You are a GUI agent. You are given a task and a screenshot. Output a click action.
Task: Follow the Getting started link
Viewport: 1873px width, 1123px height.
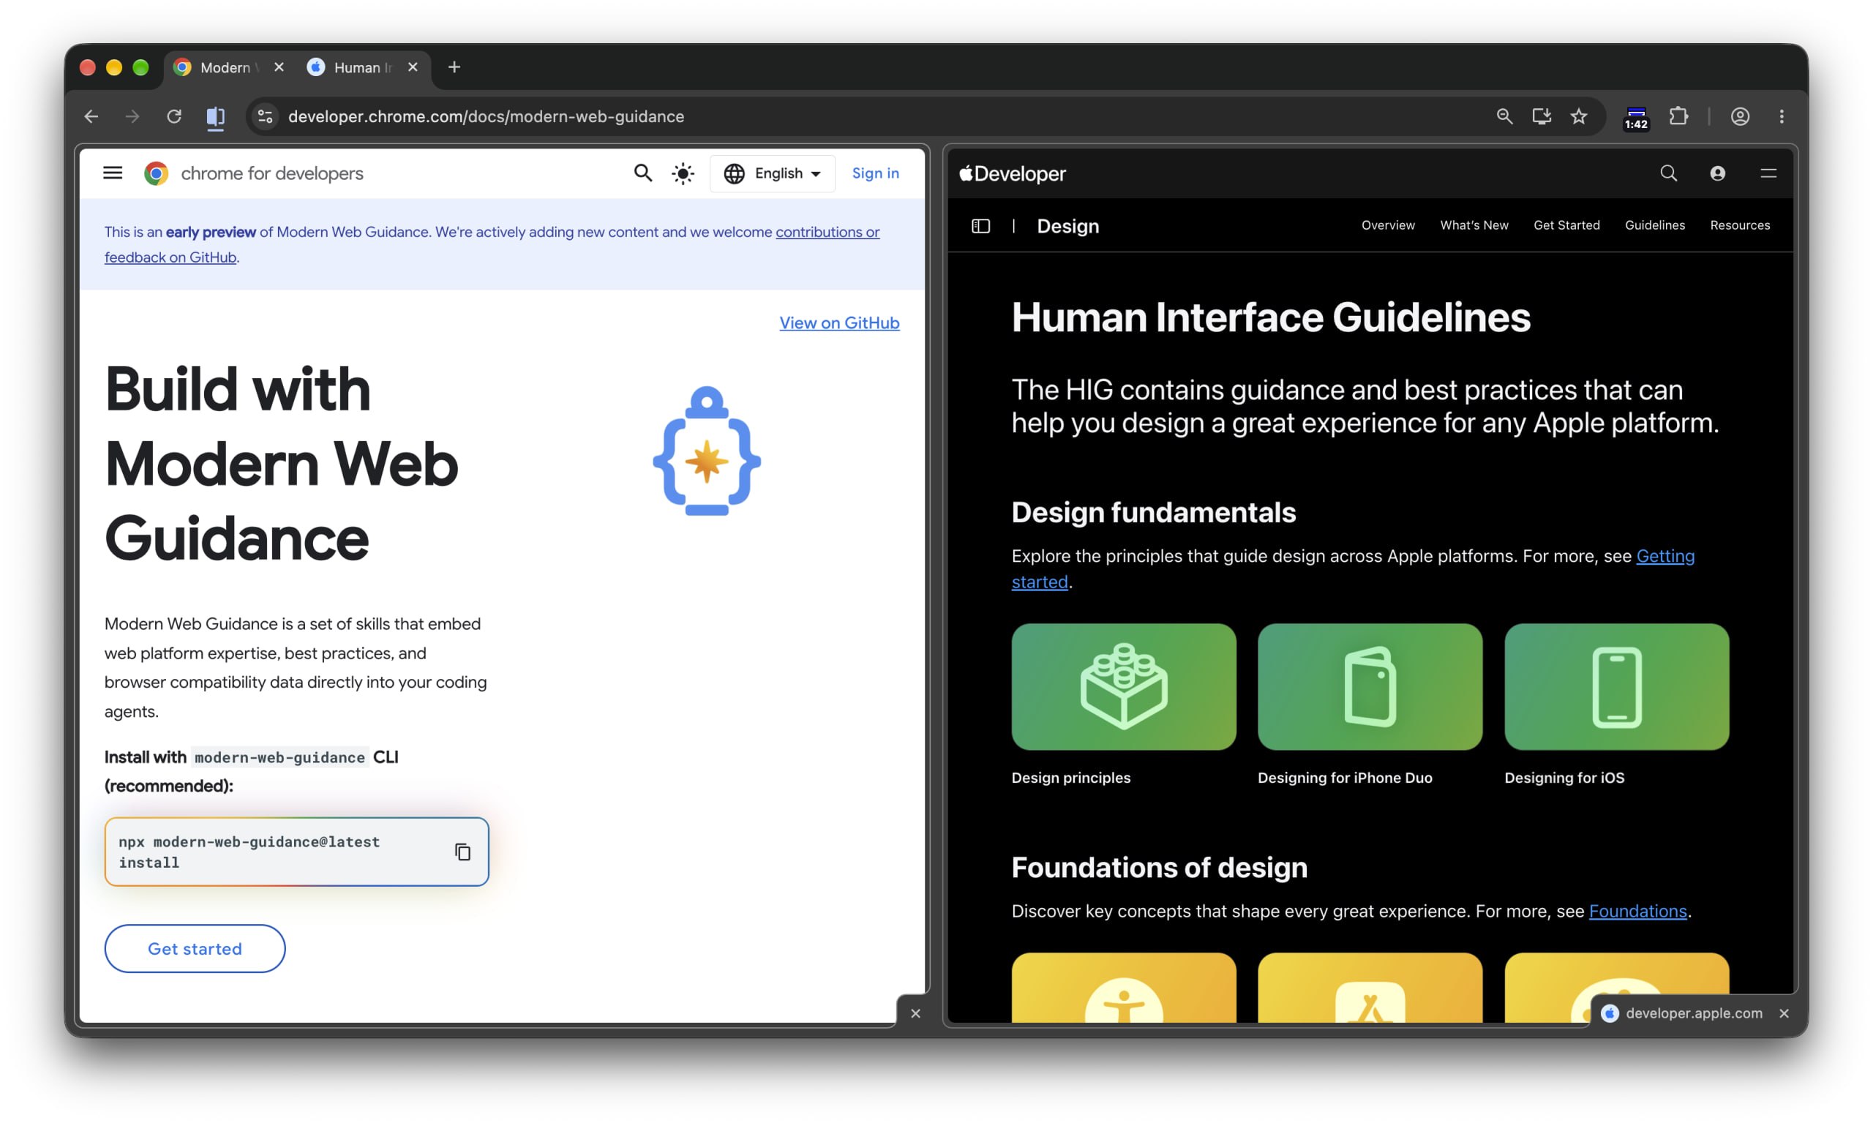point(1665,556)
